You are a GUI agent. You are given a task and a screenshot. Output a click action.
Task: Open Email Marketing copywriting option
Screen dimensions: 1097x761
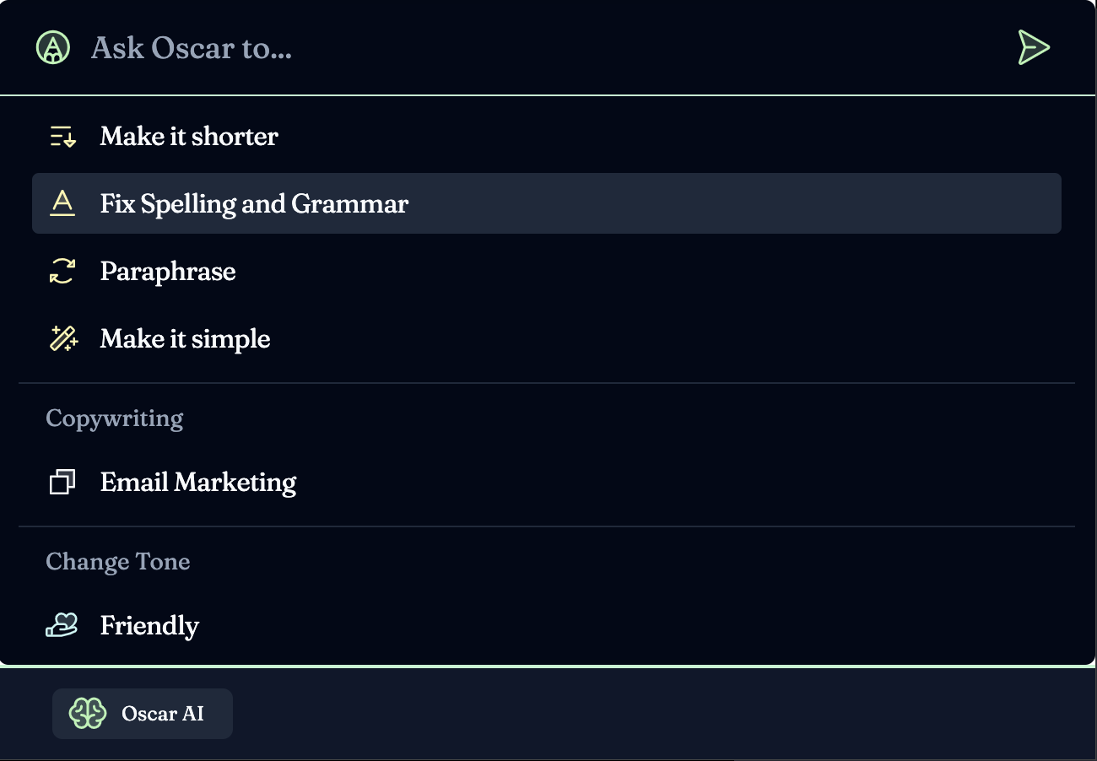[547, 482]
